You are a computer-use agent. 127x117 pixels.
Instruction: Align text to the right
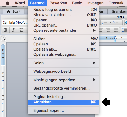(x=108, y=30)
